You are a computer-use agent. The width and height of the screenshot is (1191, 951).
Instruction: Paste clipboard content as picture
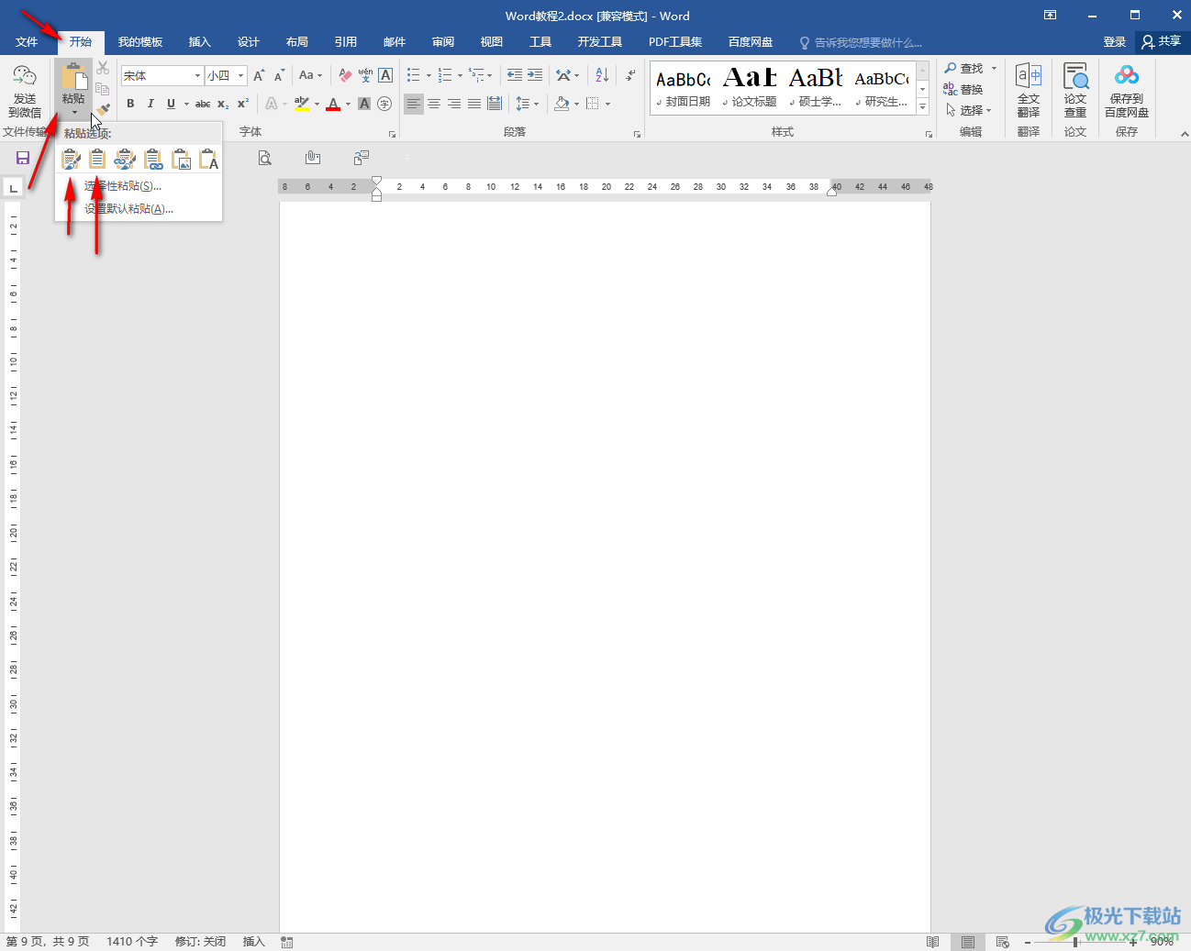pyautogui.click(x=182, y=160)
